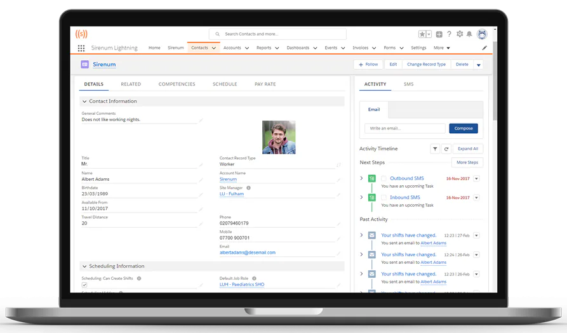
Task: Toggle Scheduling Can Create Shifts checkbox
Action: [84, 285]
